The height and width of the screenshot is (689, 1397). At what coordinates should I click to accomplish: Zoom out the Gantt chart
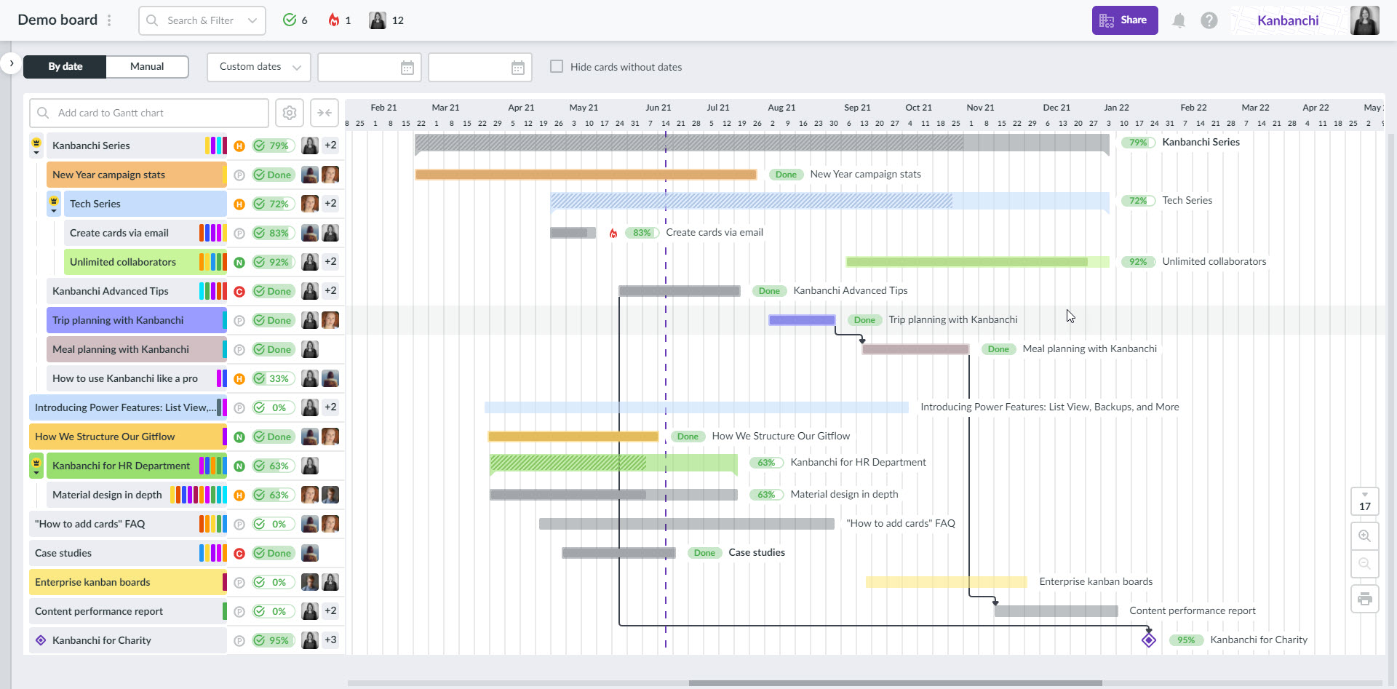point(1364,564)
